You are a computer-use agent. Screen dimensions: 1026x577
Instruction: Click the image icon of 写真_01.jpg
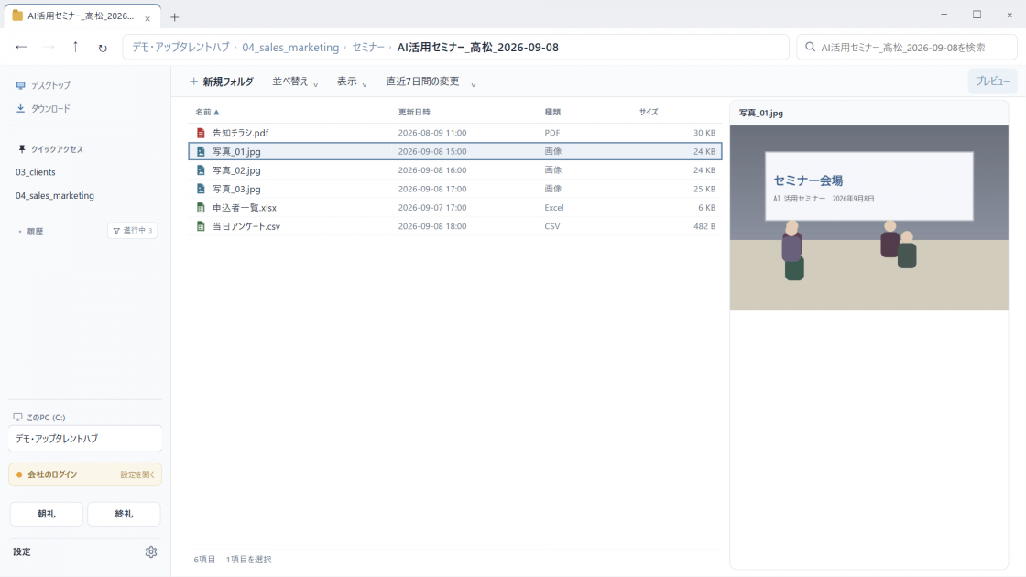(201, 151)
